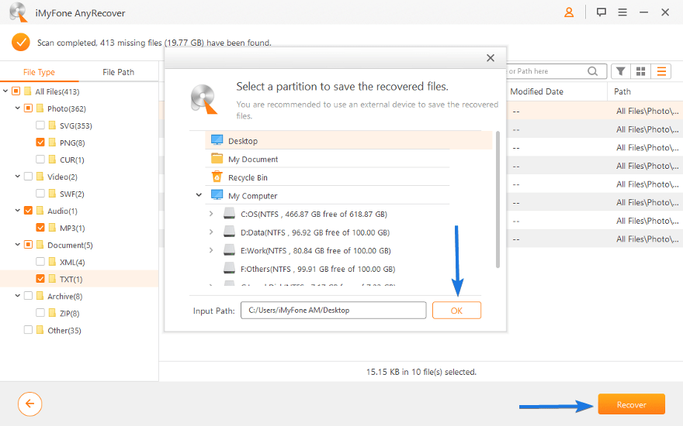Expand the D:Data drive node
This screenshot has width=683, height=426.
[211, 232]
